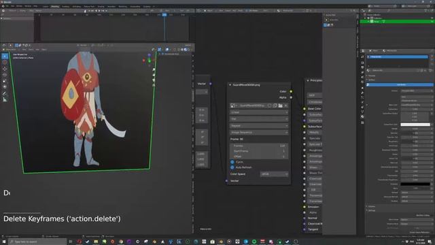Viewport: 435px width, 245px height.
Task: Switch to rendered viewport shading mode
Action: click(x=189, y=50)
